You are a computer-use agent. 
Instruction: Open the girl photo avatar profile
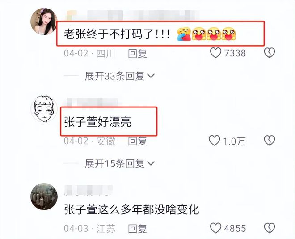(44, 21)
